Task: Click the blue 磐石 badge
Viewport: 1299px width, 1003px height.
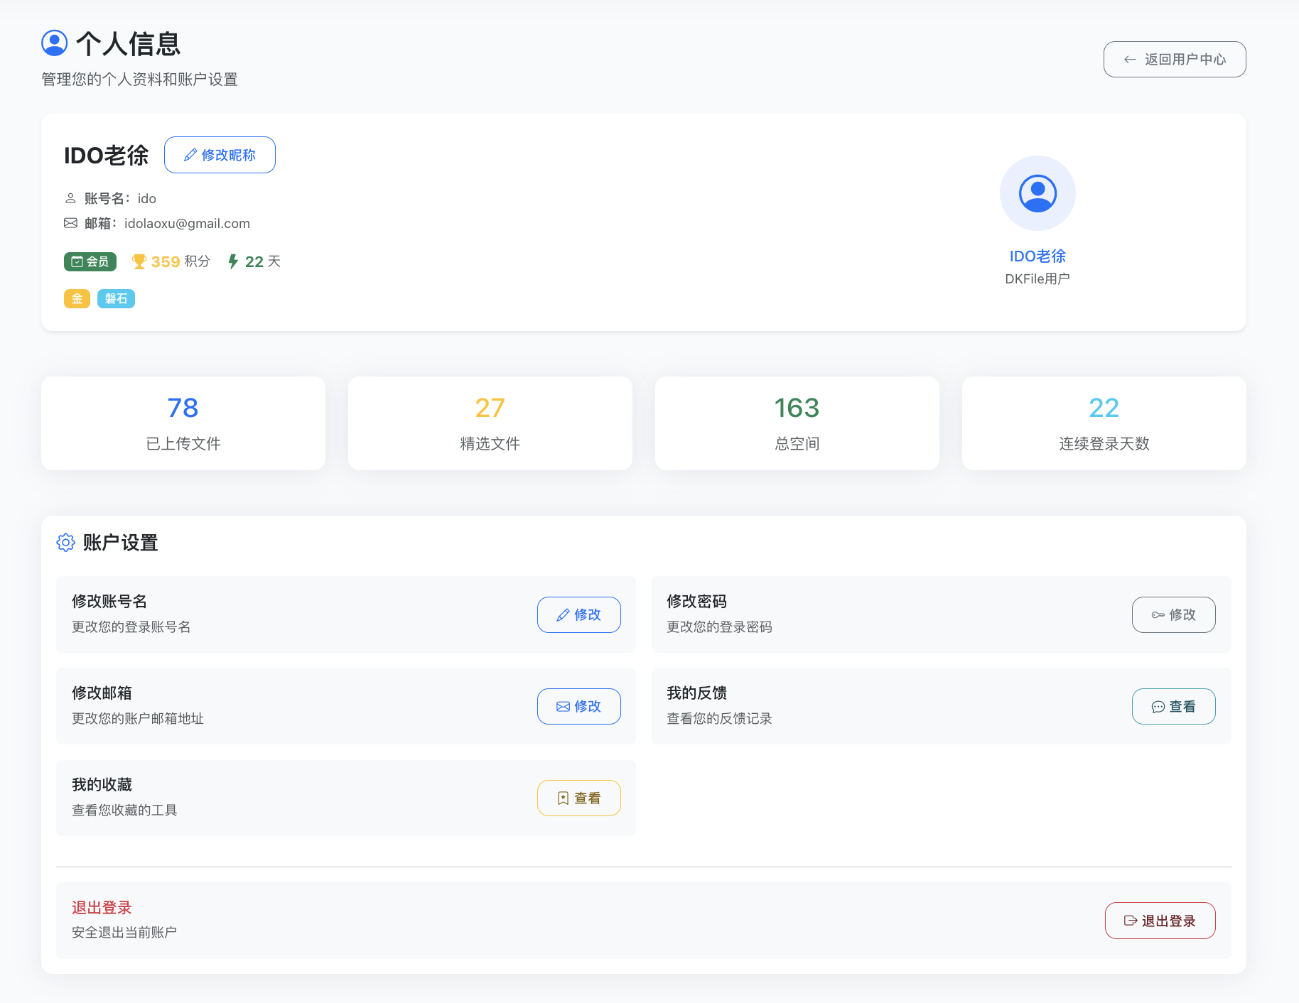Action: tap(116, 298)
